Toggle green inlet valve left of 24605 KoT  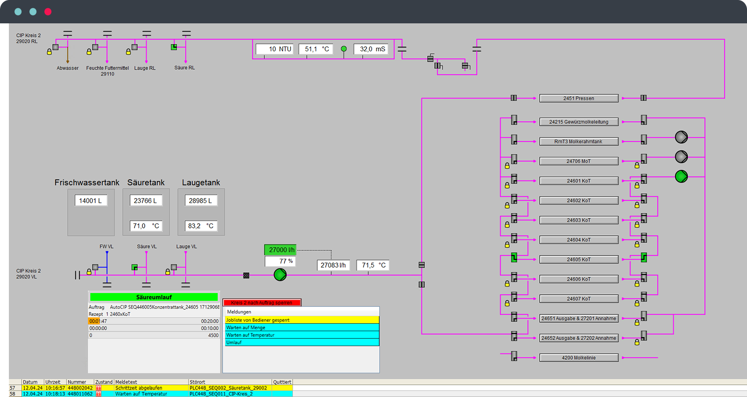tap(514, 257)
